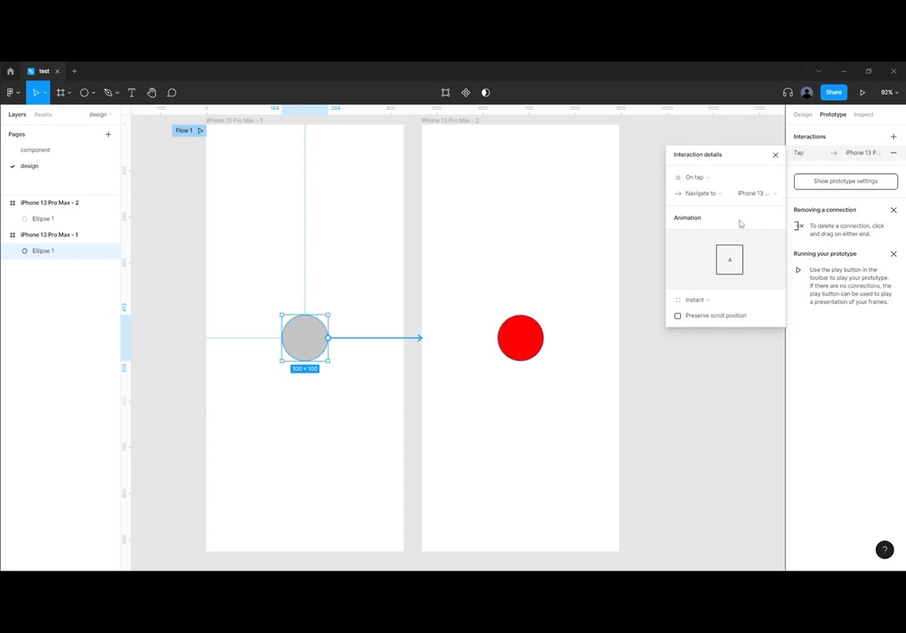Viewport: 906px width, 633px height.
Task: Click the animation preview box labeled A
Action: point(729,260)
